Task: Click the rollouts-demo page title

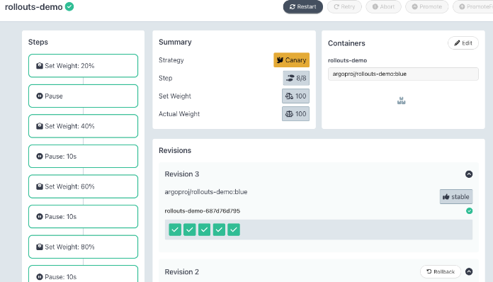Action: [x=33, y=7]
